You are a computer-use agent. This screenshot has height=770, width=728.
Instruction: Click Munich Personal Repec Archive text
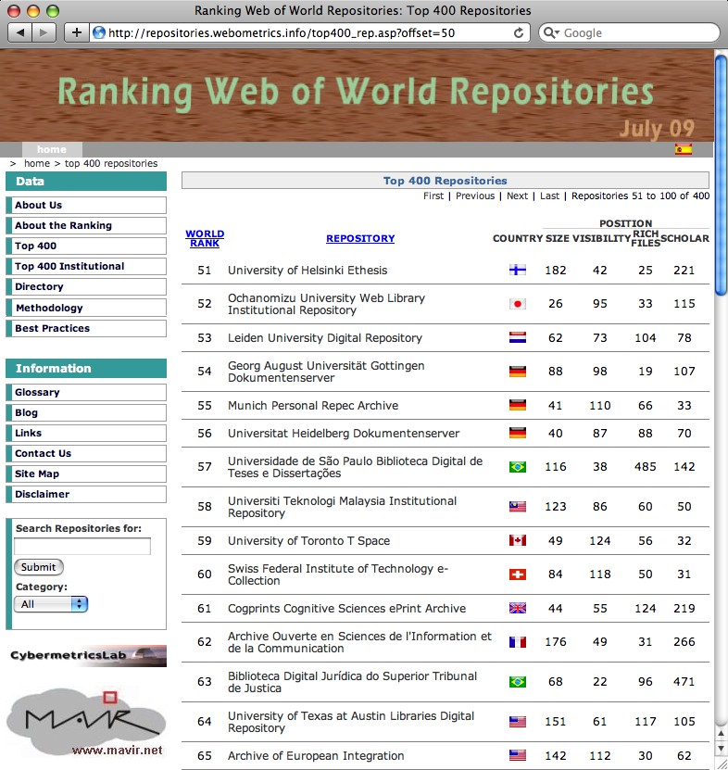[x=313, y=406]
